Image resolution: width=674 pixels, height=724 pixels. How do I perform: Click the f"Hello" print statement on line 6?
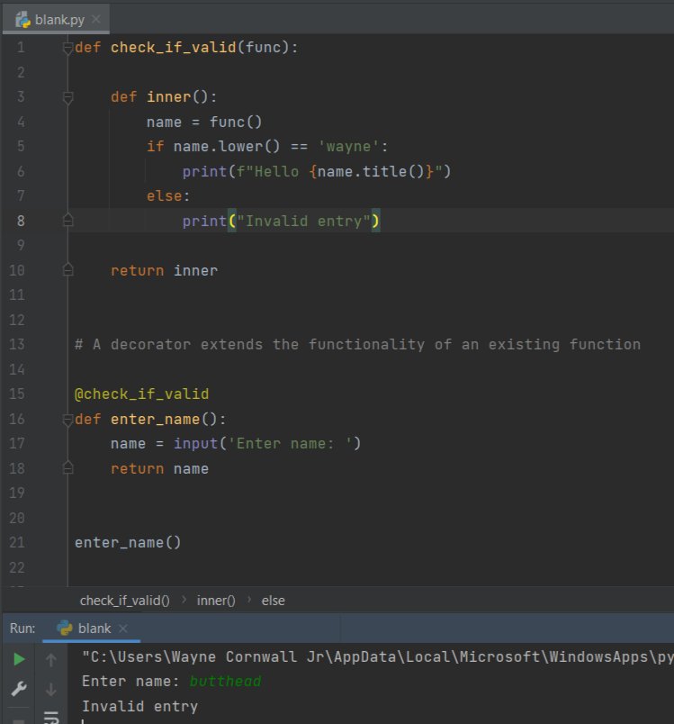(317, 172)
